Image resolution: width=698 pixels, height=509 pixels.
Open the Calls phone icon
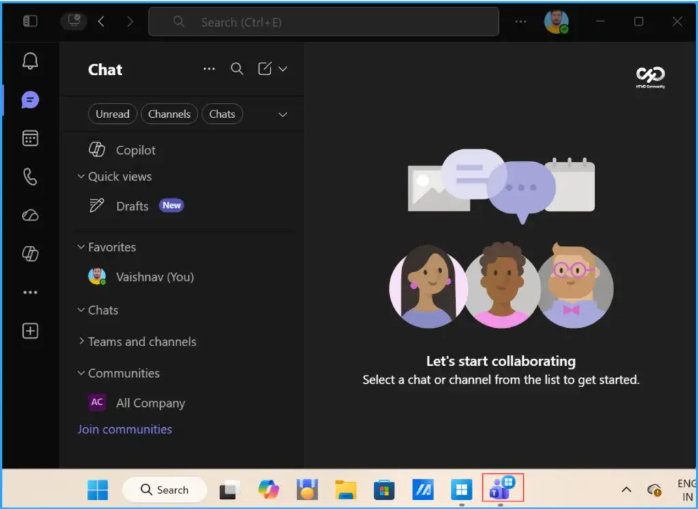point(30,177)
